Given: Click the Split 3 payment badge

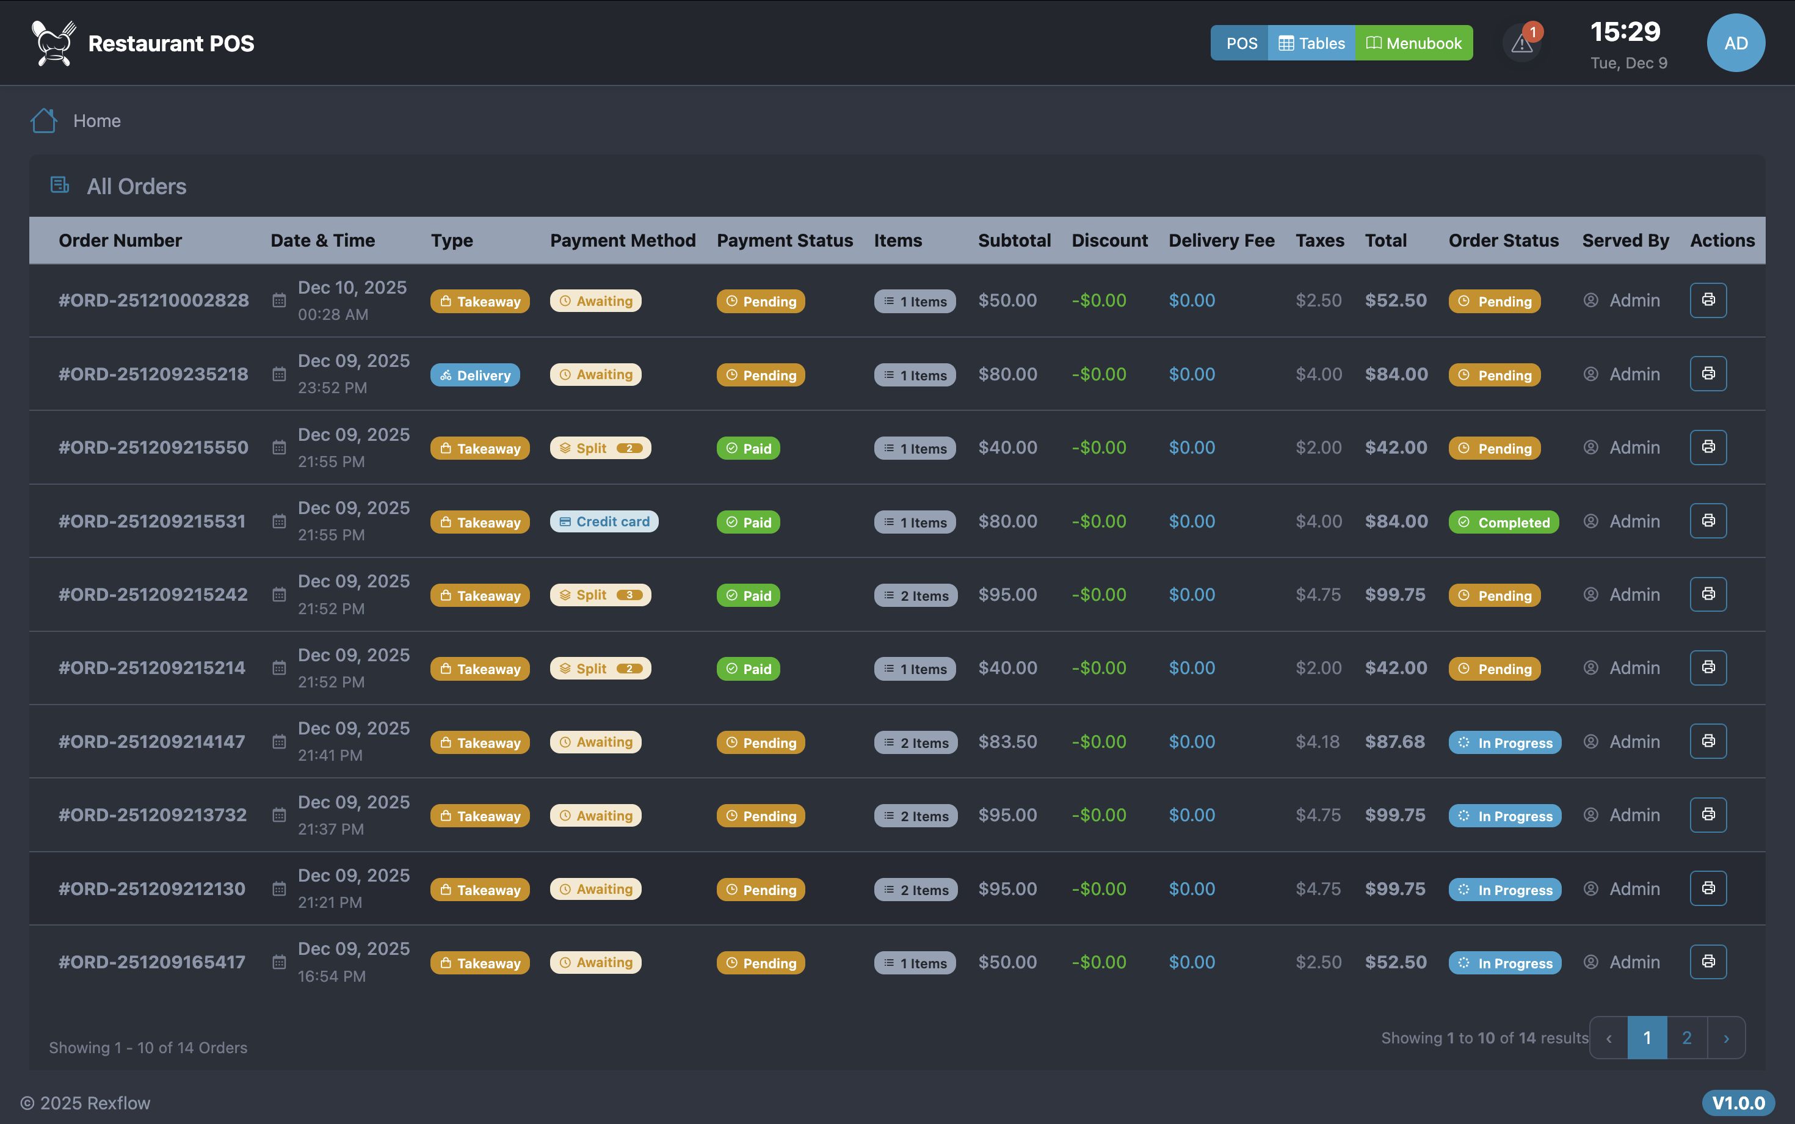Looking at the screenshot, I should point(600,595).
